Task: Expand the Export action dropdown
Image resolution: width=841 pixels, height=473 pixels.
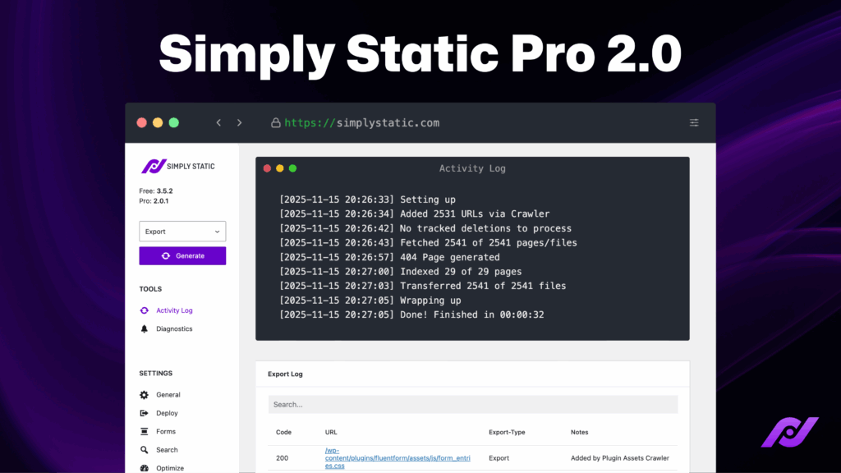Action: coord(182,231)
